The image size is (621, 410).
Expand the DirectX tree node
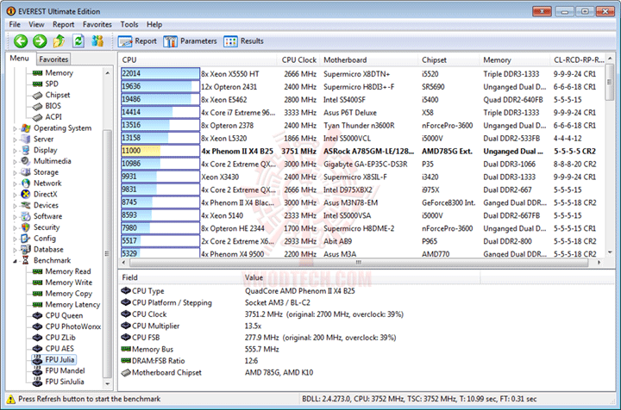pos(15,195)
